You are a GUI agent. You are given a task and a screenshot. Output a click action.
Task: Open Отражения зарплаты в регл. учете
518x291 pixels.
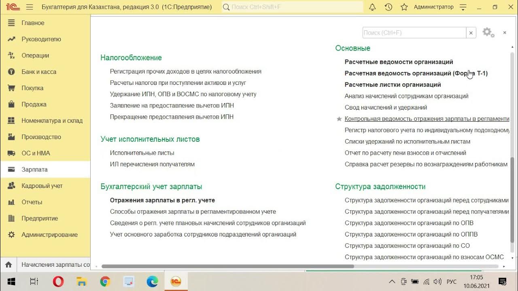(x=162, y=200)
